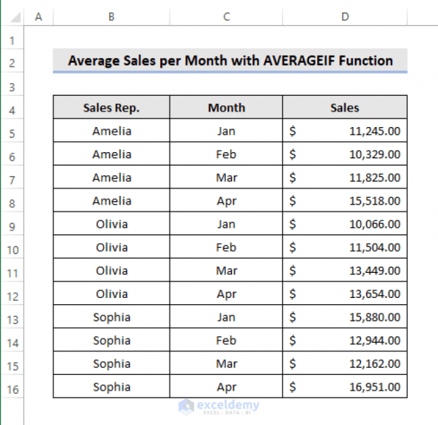
Task: Click Feb month cell in row 10
Action: [x=227, y=247]
